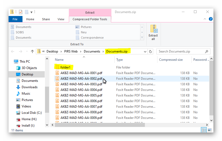Click file list vertical scrollbar down arrow
Viewport: 222px width, 141px height.
pos(211,120)
